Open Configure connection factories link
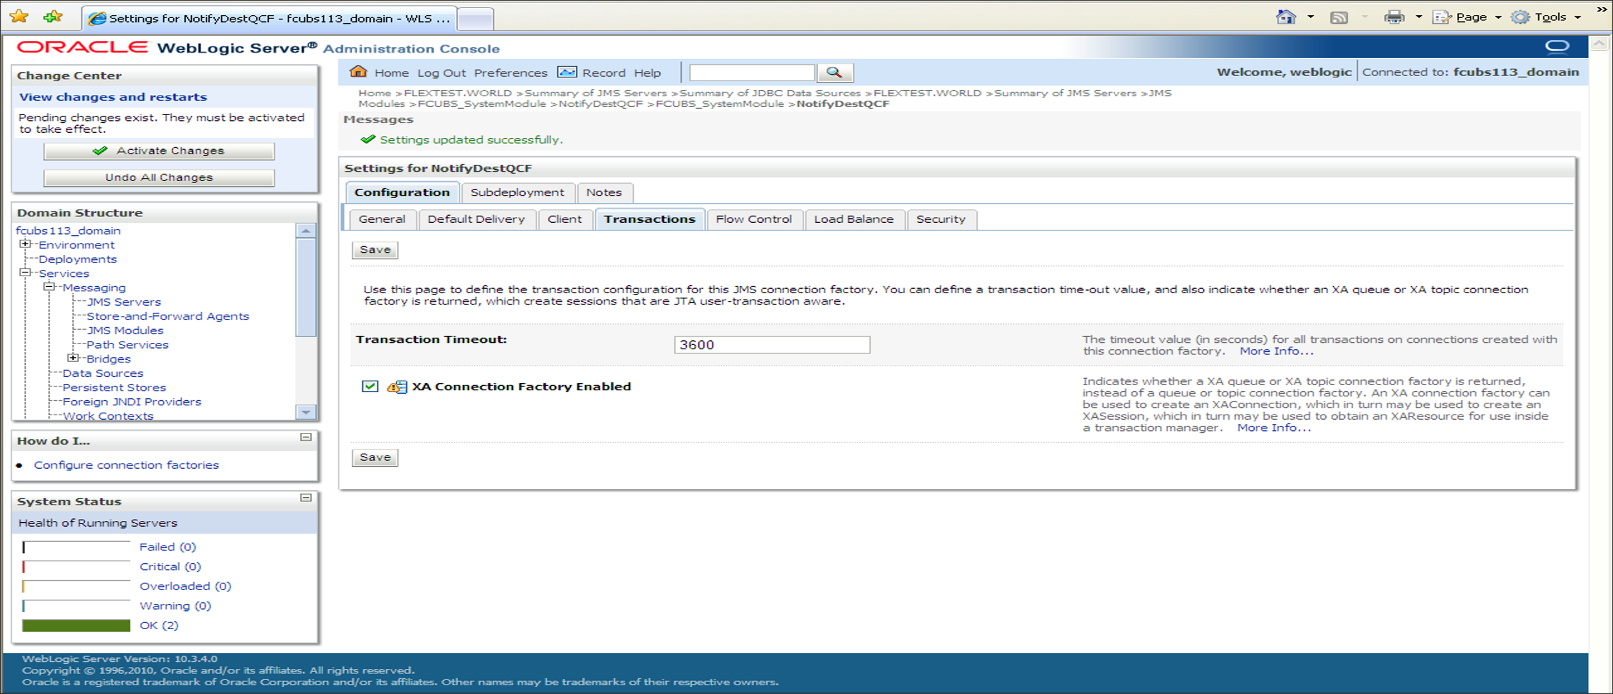This screenshot has width=1613, height=694. click(x=126, y=465)
